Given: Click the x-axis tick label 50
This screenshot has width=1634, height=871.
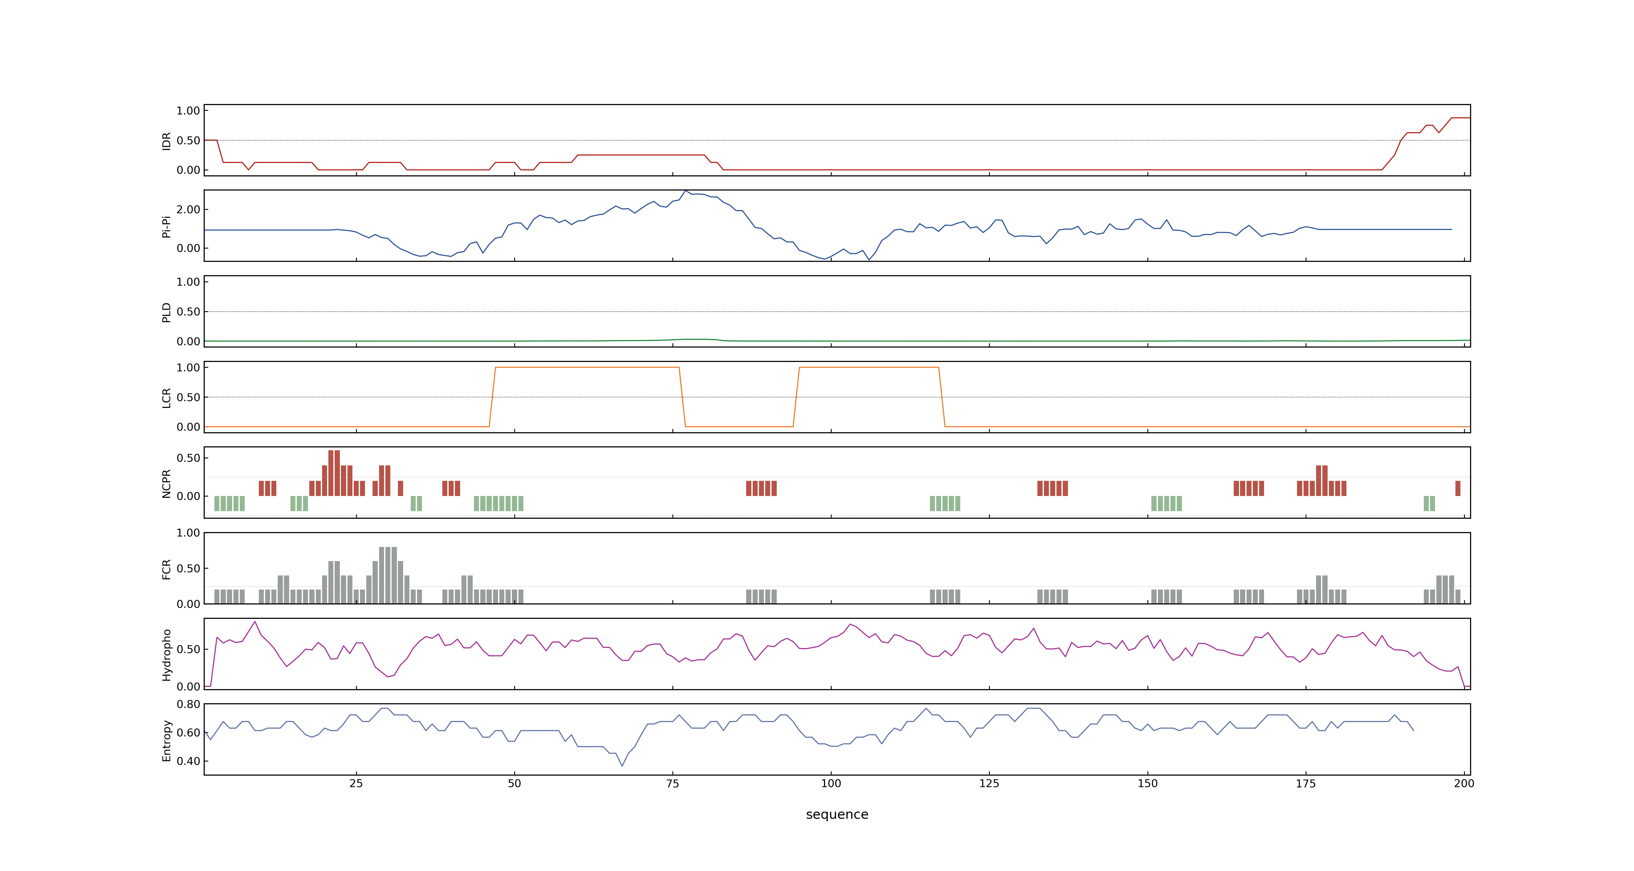Looking at the screenshot, I should point(515,783).
